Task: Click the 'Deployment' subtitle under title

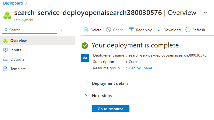Action: [x=24, y=20]
